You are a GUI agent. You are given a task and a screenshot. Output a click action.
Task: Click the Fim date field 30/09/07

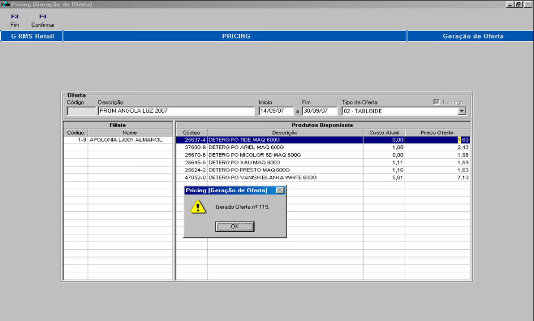coord(319,111)
